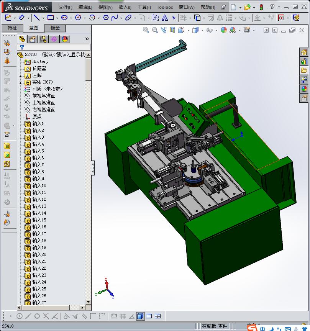
Task: Open the Line tool dropdown arrow
Action: [x=43, y=18]
